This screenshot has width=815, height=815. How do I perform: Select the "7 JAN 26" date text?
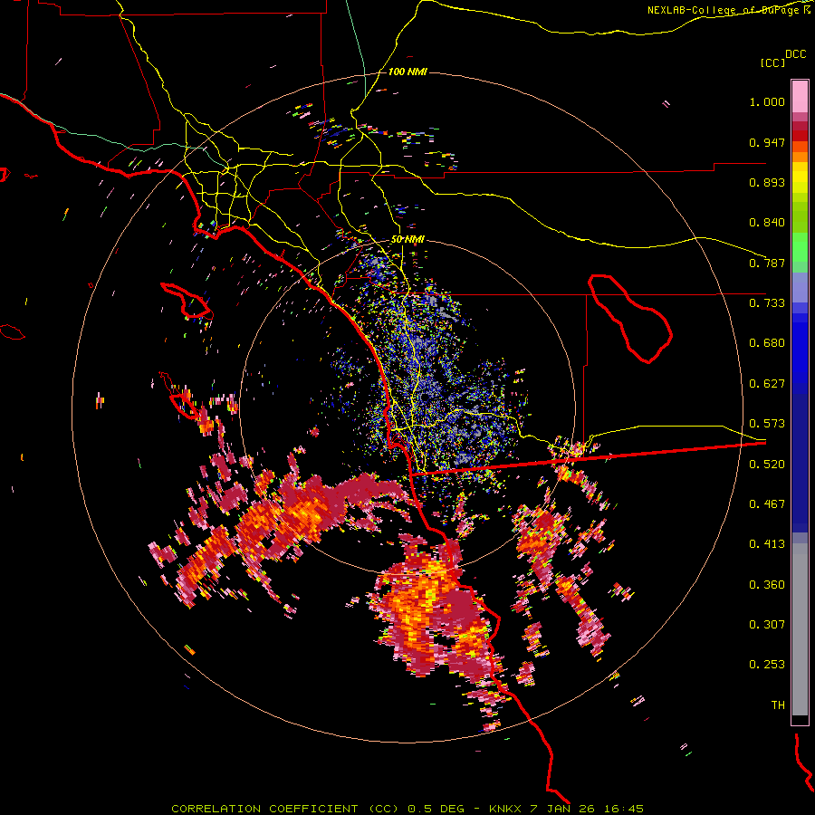tap(561, 809)
